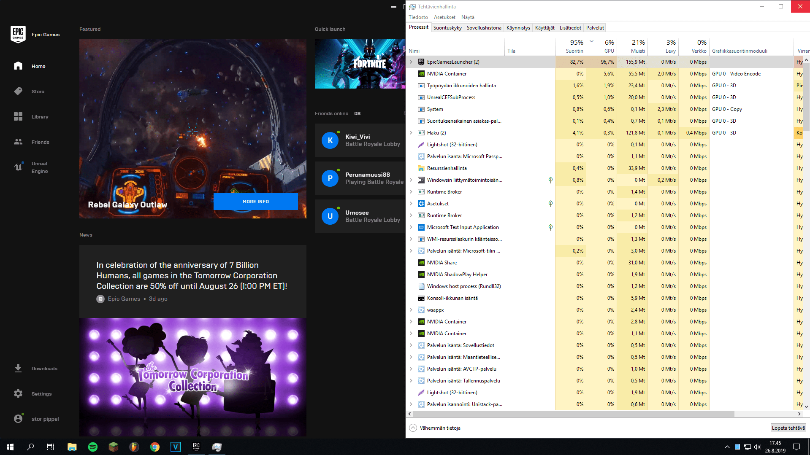Sort processes by Verkko column
The width and height of the screenshot is (810, 455).
coord(694,47)
